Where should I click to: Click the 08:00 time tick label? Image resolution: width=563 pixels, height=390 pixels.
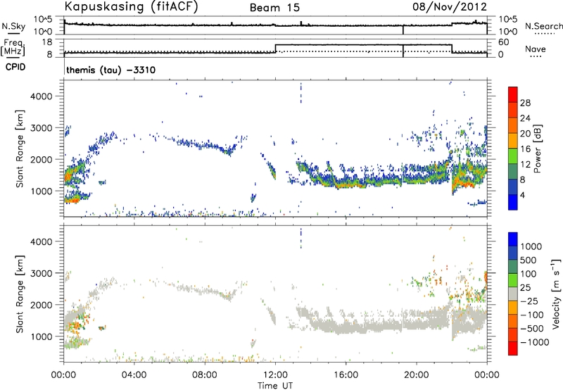click(x=205, y=375)
